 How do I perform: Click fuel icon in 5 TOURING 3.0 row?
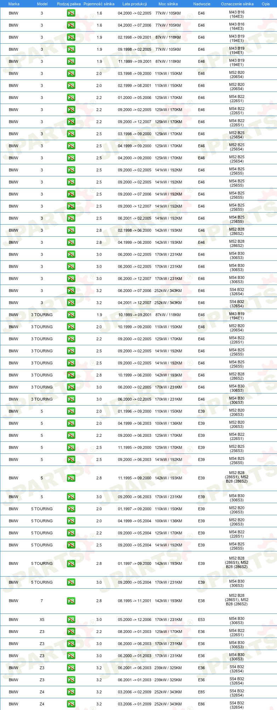click(x=71, y=582)
